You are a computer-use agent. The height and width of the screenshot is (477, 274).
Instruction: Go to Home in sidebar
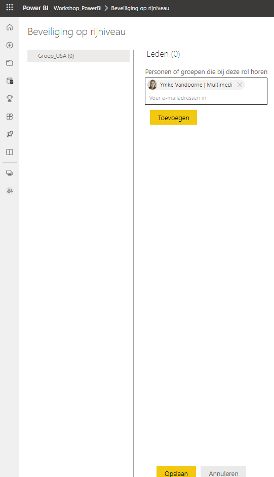10,27
